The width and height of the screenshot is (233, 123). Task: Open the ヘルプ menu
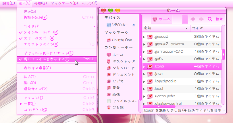pyautogui.click(x=89, y=3)
